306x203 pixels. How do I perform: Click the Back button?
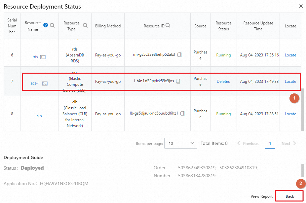point(289,196)
